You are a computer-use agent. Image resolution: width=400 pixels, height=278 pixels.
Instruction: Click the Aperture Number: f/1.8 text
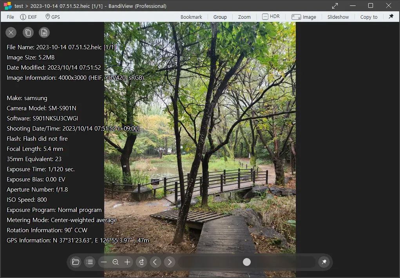[37, 190]
